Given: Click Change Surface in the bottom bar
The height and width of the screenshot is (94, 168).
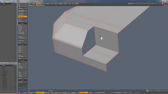Looking at the screenshot, I should click(x=101, y=93).
